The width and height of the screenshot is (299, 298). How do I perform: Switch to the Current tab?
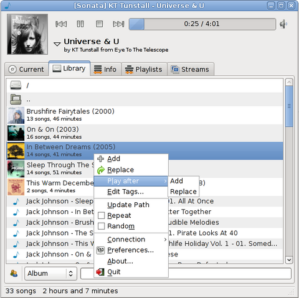tap(27, 69)
